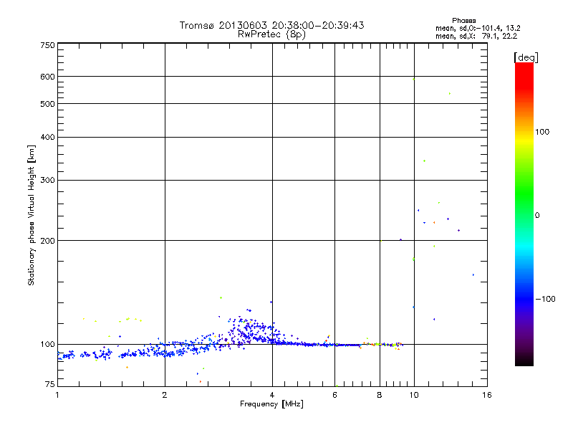Image resolution: width=573 pixels, height=430 pixels.
Task: Click the x-axis label '8'
Action: click(x=380, y=395)
